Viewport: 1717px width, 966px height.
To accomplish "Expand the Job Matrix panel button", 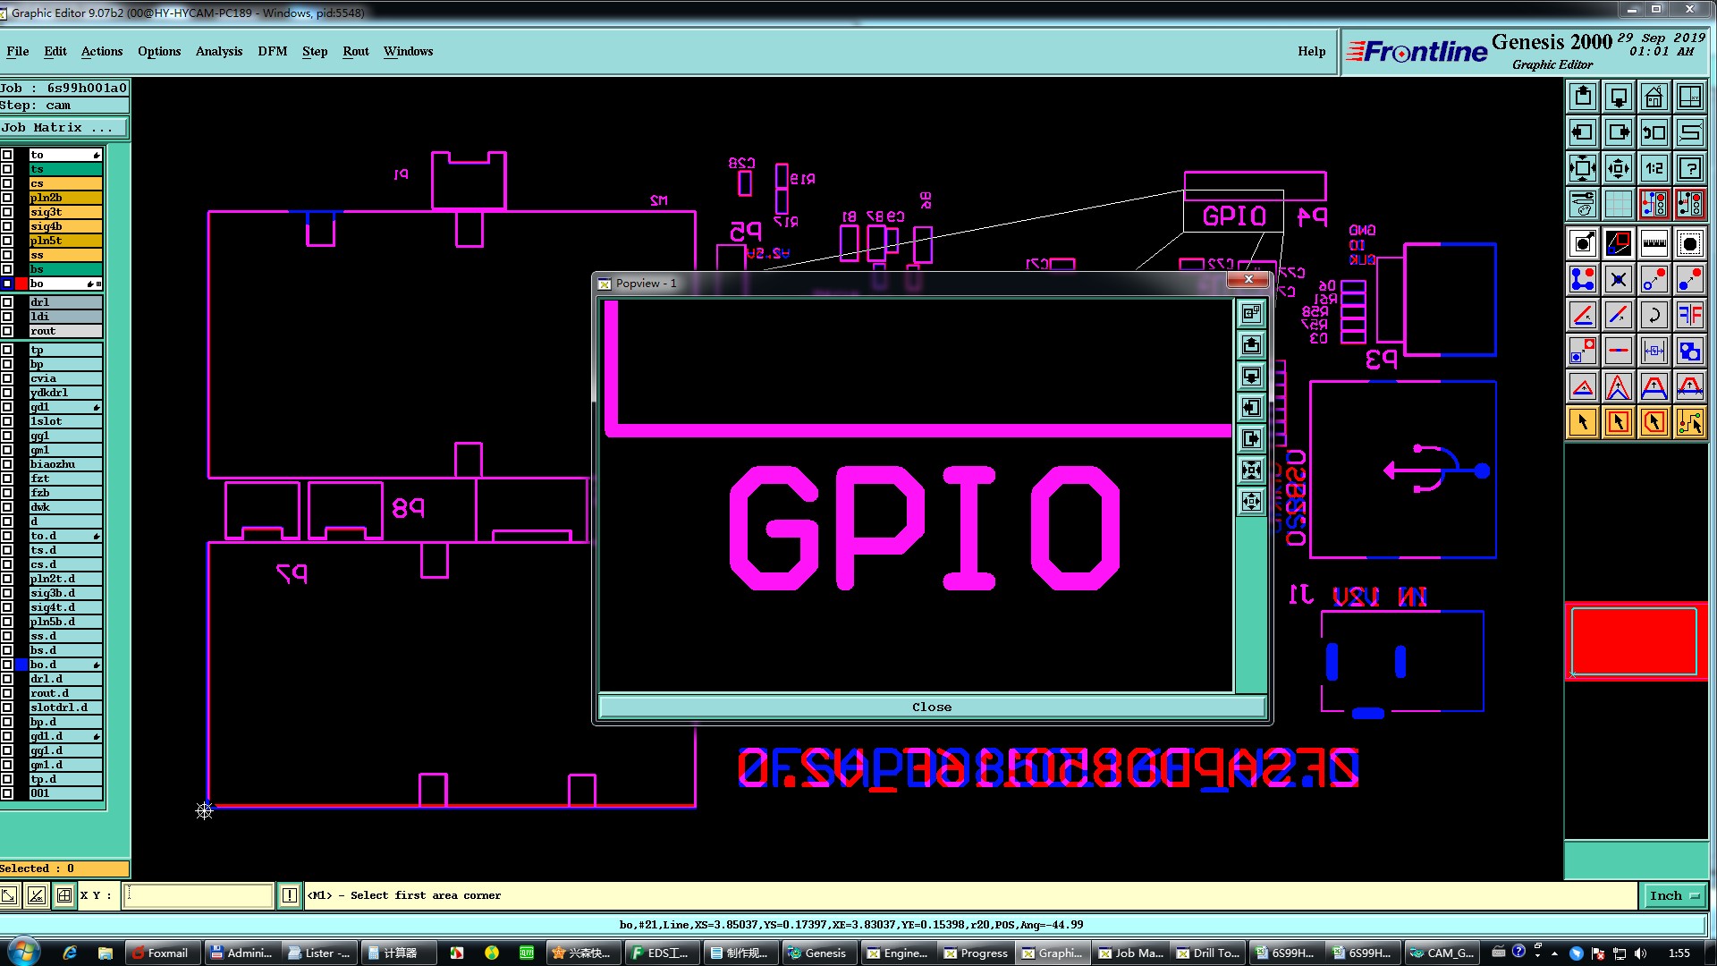I will (63, 128).
